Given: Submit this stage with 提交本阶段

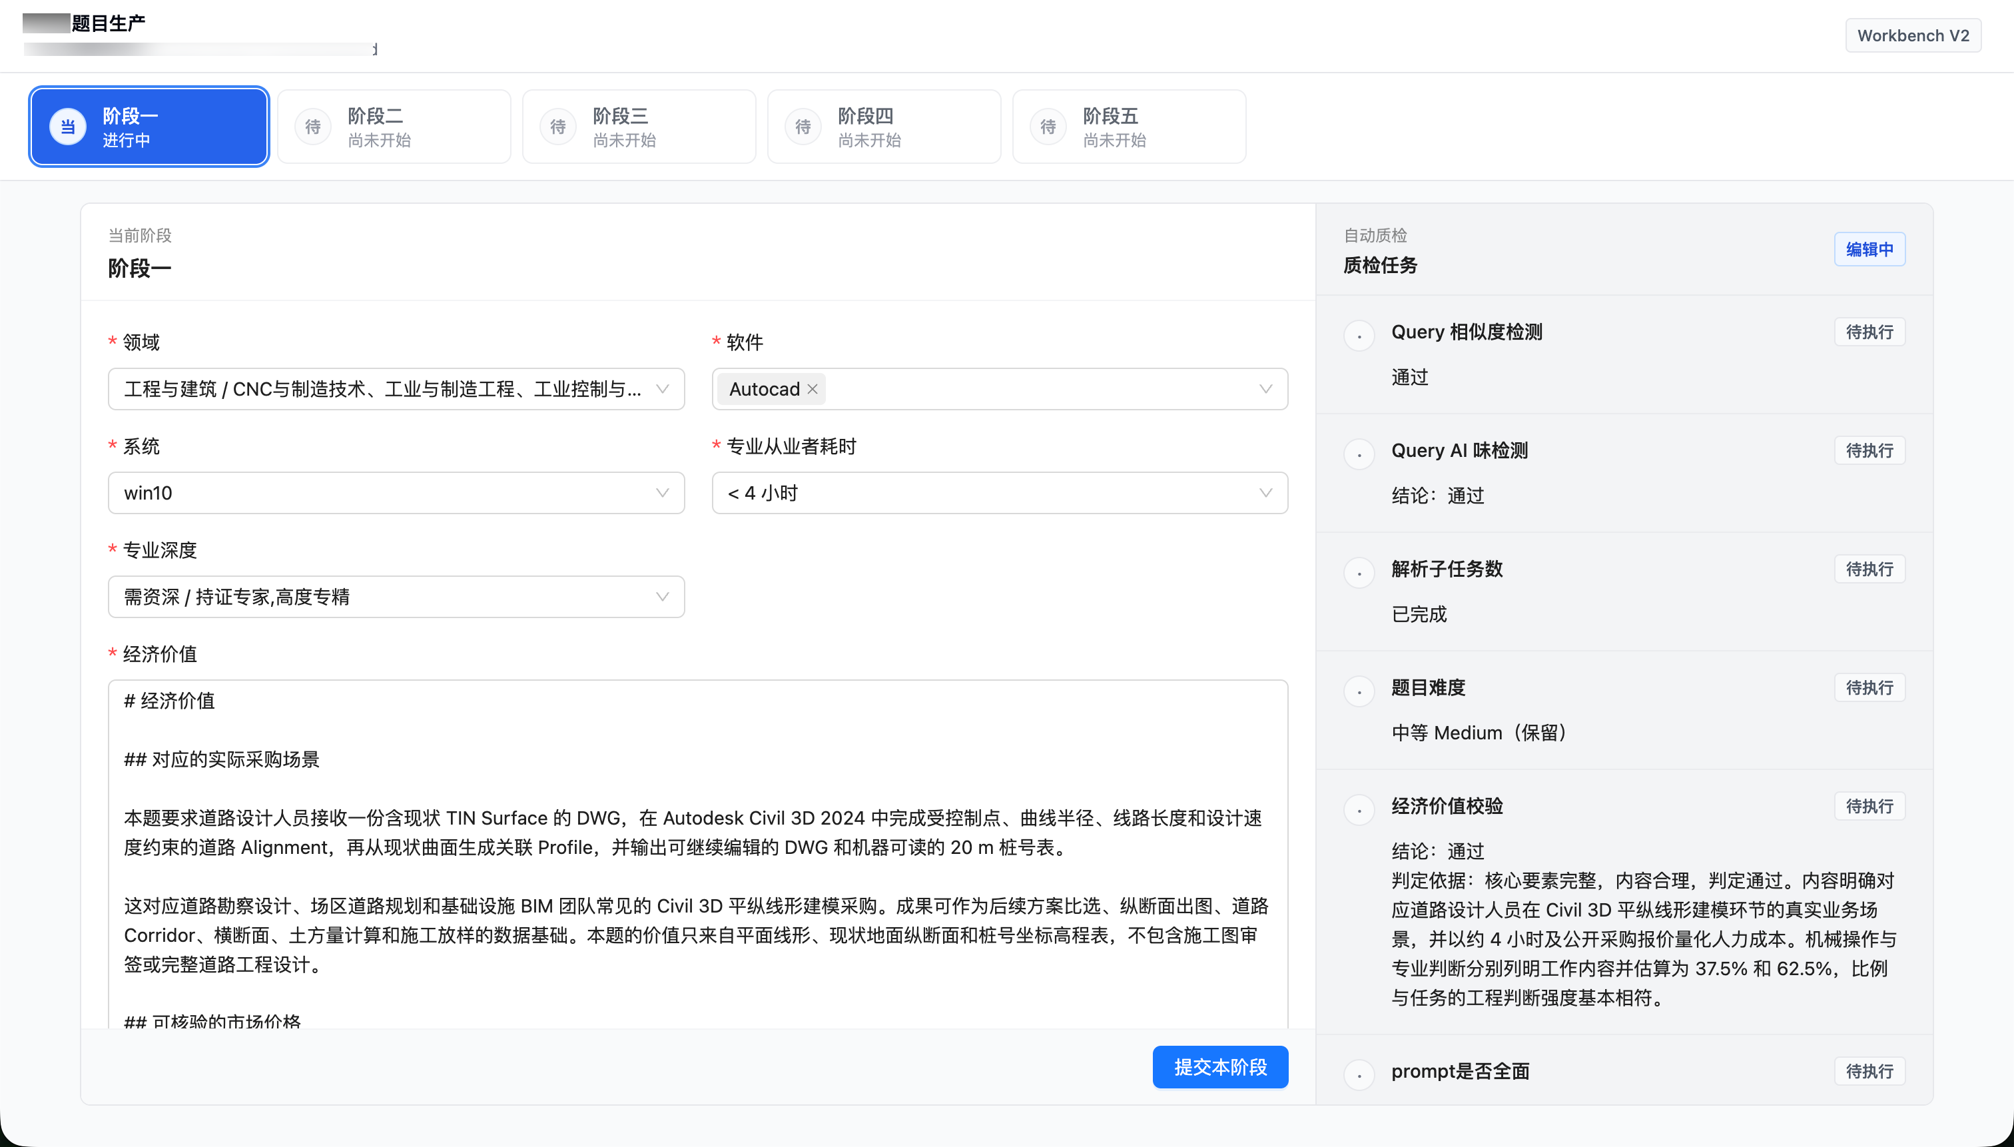Looking at the screenshot, I should 1220,1066.
